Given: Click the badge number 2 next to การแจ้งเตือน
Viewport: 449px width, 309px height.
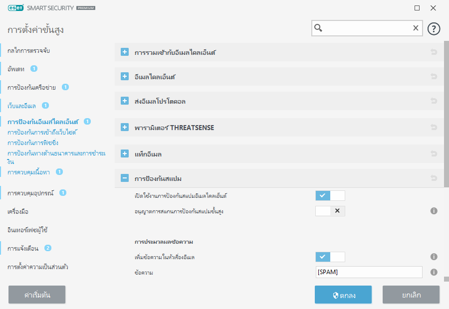Looking at the screenshot, I should click(48, 248).
